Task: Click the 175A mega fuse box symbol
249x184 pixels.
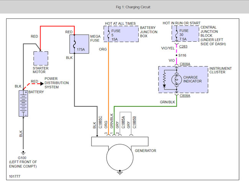Action: [79, 44]
